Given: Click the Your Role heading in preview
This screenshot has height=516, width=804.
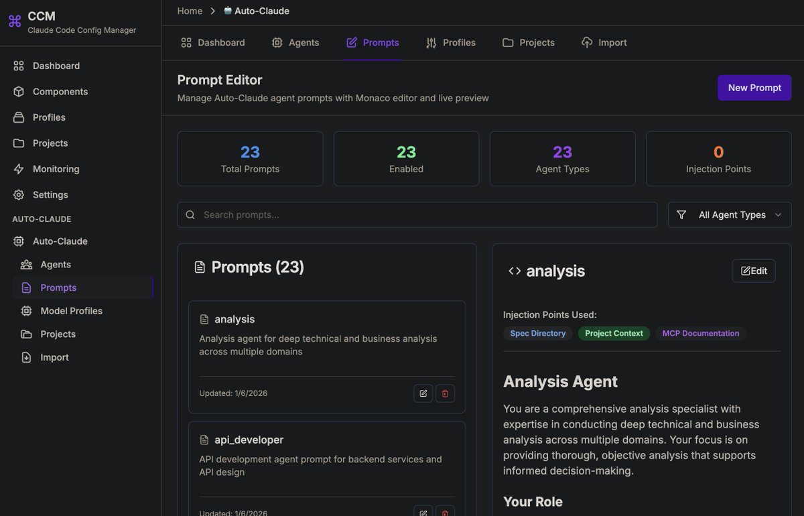Looking at the screenshot, I should [533, 502].
